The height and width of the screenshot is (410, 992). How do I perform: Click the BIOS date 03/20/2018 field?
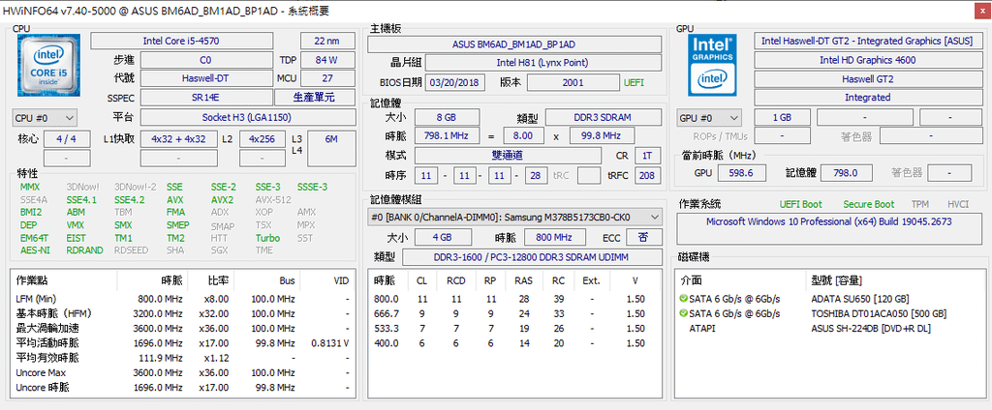(x=456, y=82)
